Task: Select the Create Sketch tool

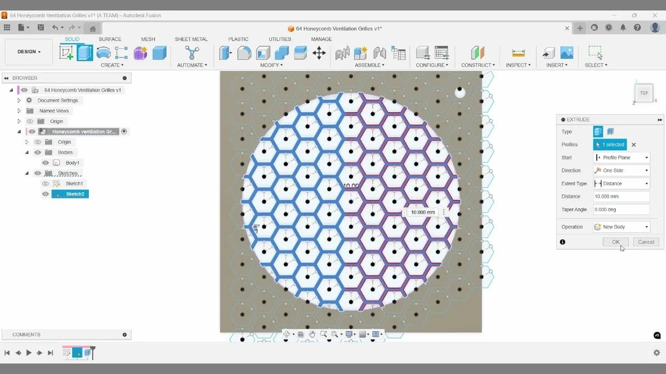Action: click(x=66, y=53)
